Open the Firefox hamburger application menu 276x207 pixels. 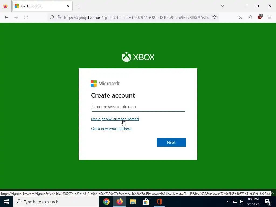coord(270,17)
